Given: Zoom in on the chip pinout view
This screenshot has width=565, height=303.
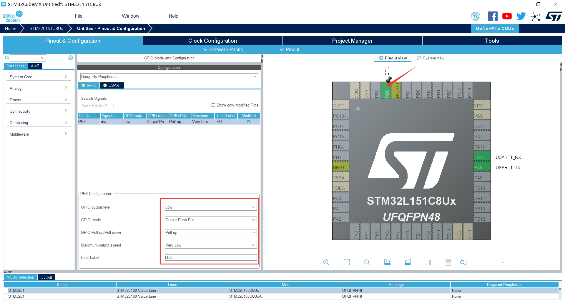Looking at the screenshot, I should coord(326,262).
